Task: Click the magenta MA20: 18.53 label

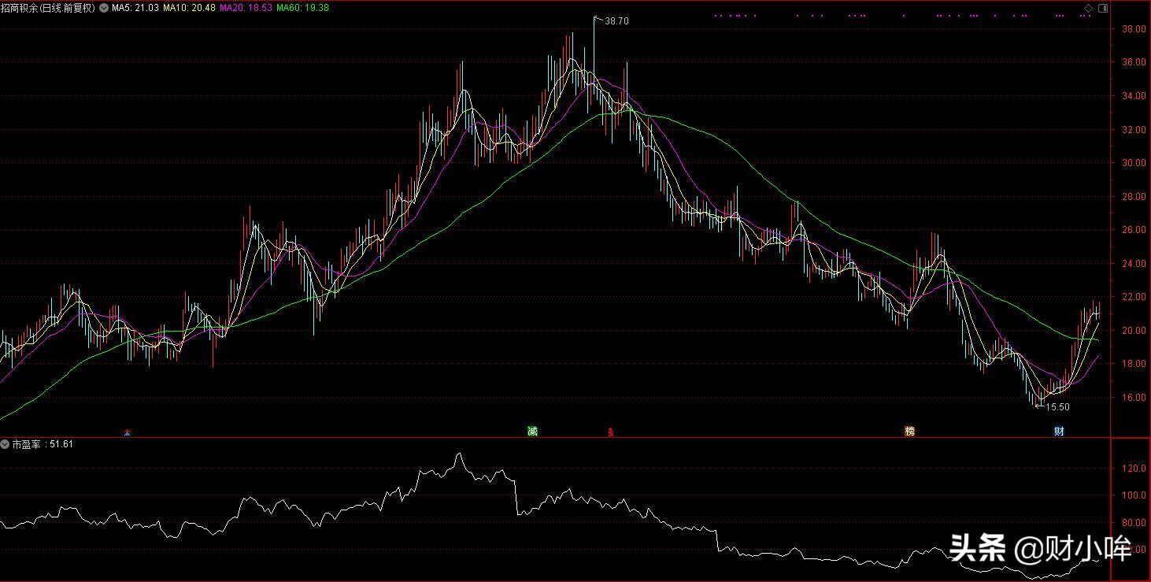Action: click(245, 7)
